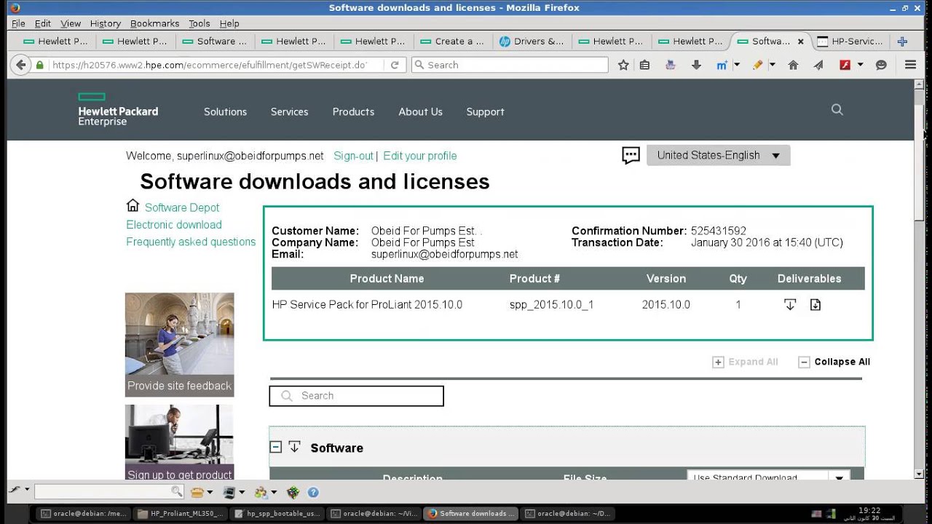Image resolution: width=932 pixels, height=524 pixels.
Task: Click the briefcase icon in bottom toolbar
Action: pos(197,493)
